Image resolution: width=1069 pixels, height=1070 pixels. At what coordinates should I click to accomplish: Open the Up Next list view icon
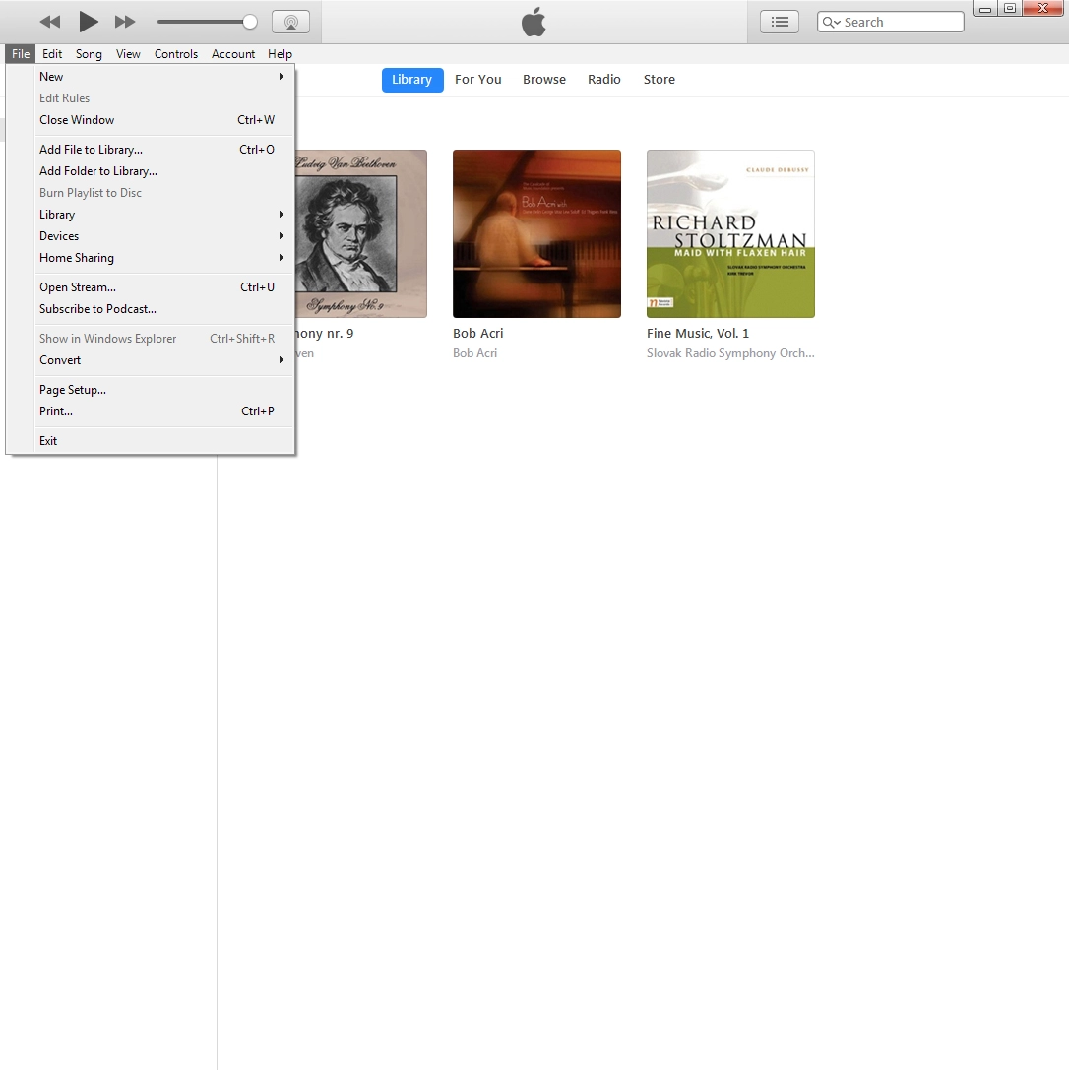(780, 22)
